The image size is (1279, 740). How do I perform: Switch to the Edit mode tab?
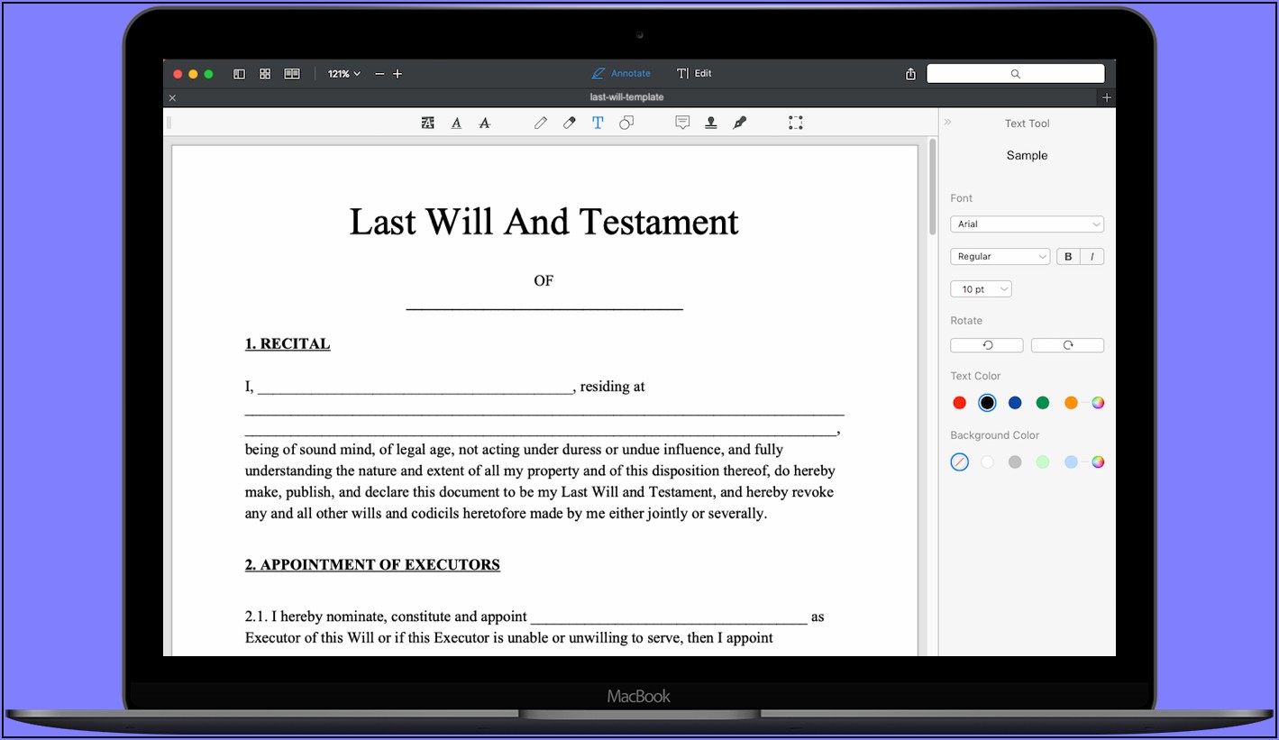click(694, 74)
